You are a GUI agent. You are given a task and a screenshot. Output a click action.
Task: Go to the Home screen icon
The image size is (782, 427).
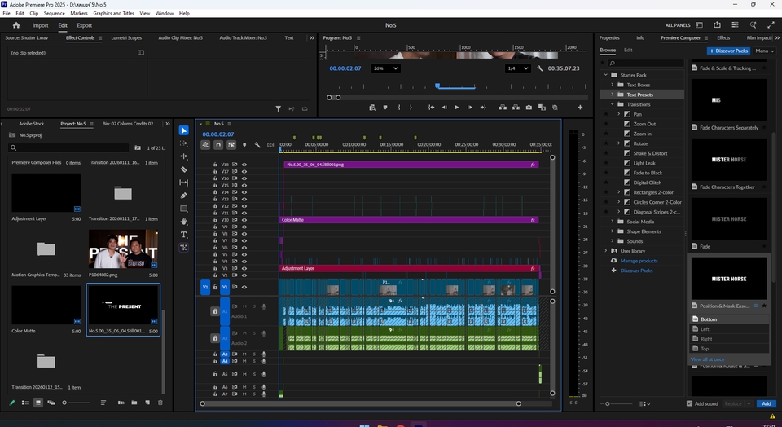[16, 25]
